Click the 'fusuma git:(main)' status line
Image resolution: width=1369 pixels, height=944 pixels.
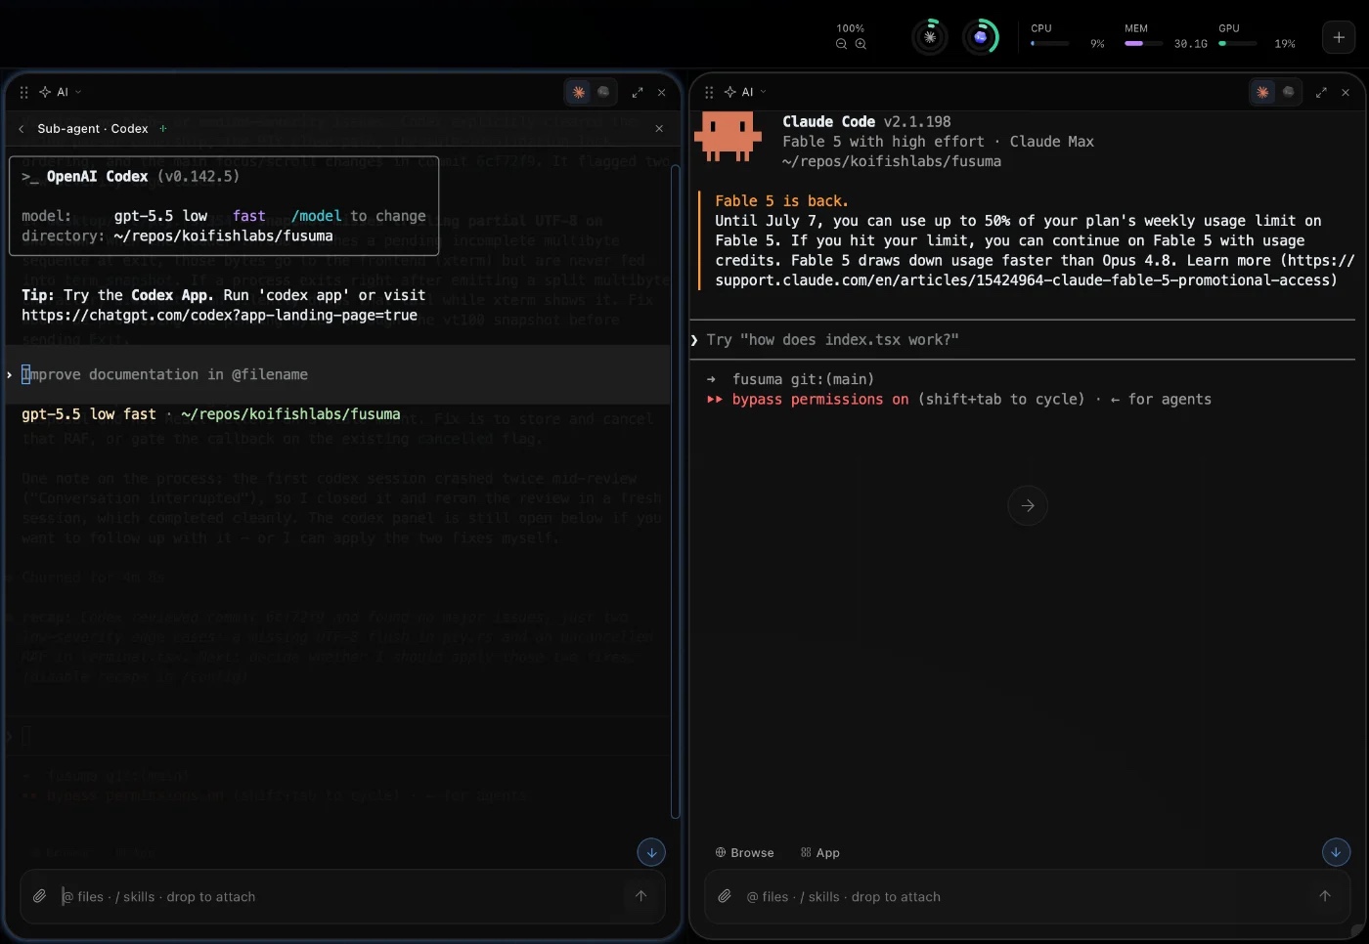tap(803, 379)
